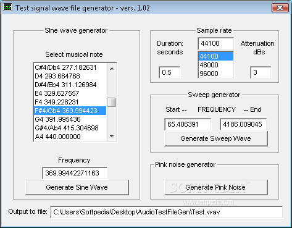Click Generate Sweep Wave button
This screenshot has height=228, width=292.
click(x=216, y=138)
